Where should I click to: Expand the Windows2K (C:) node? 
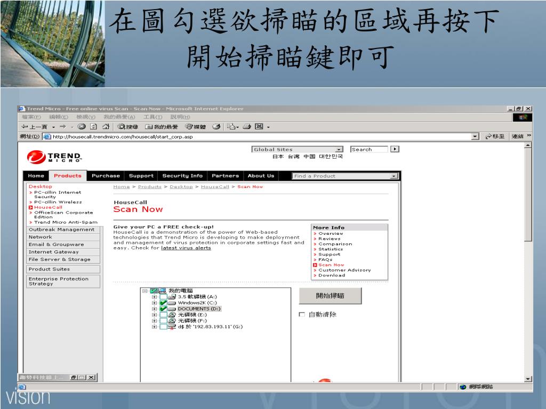(x=154, y=303)
